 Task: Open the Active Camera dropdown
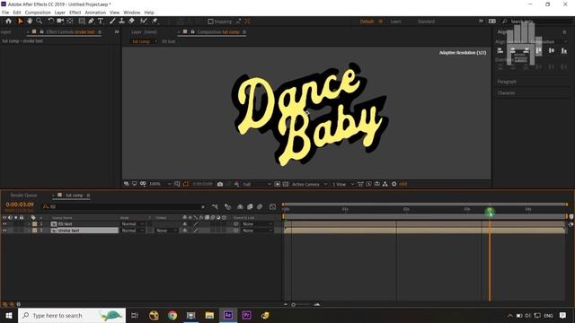coord(309,184)
